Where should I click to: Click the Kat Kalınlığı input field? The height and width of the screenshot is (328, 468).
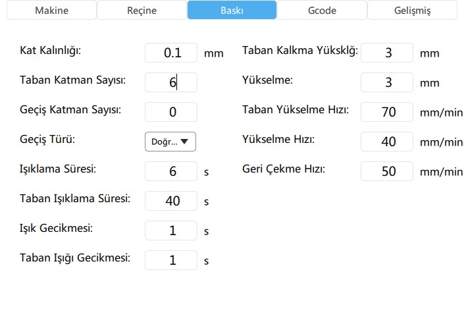click(x=171, y=53)
